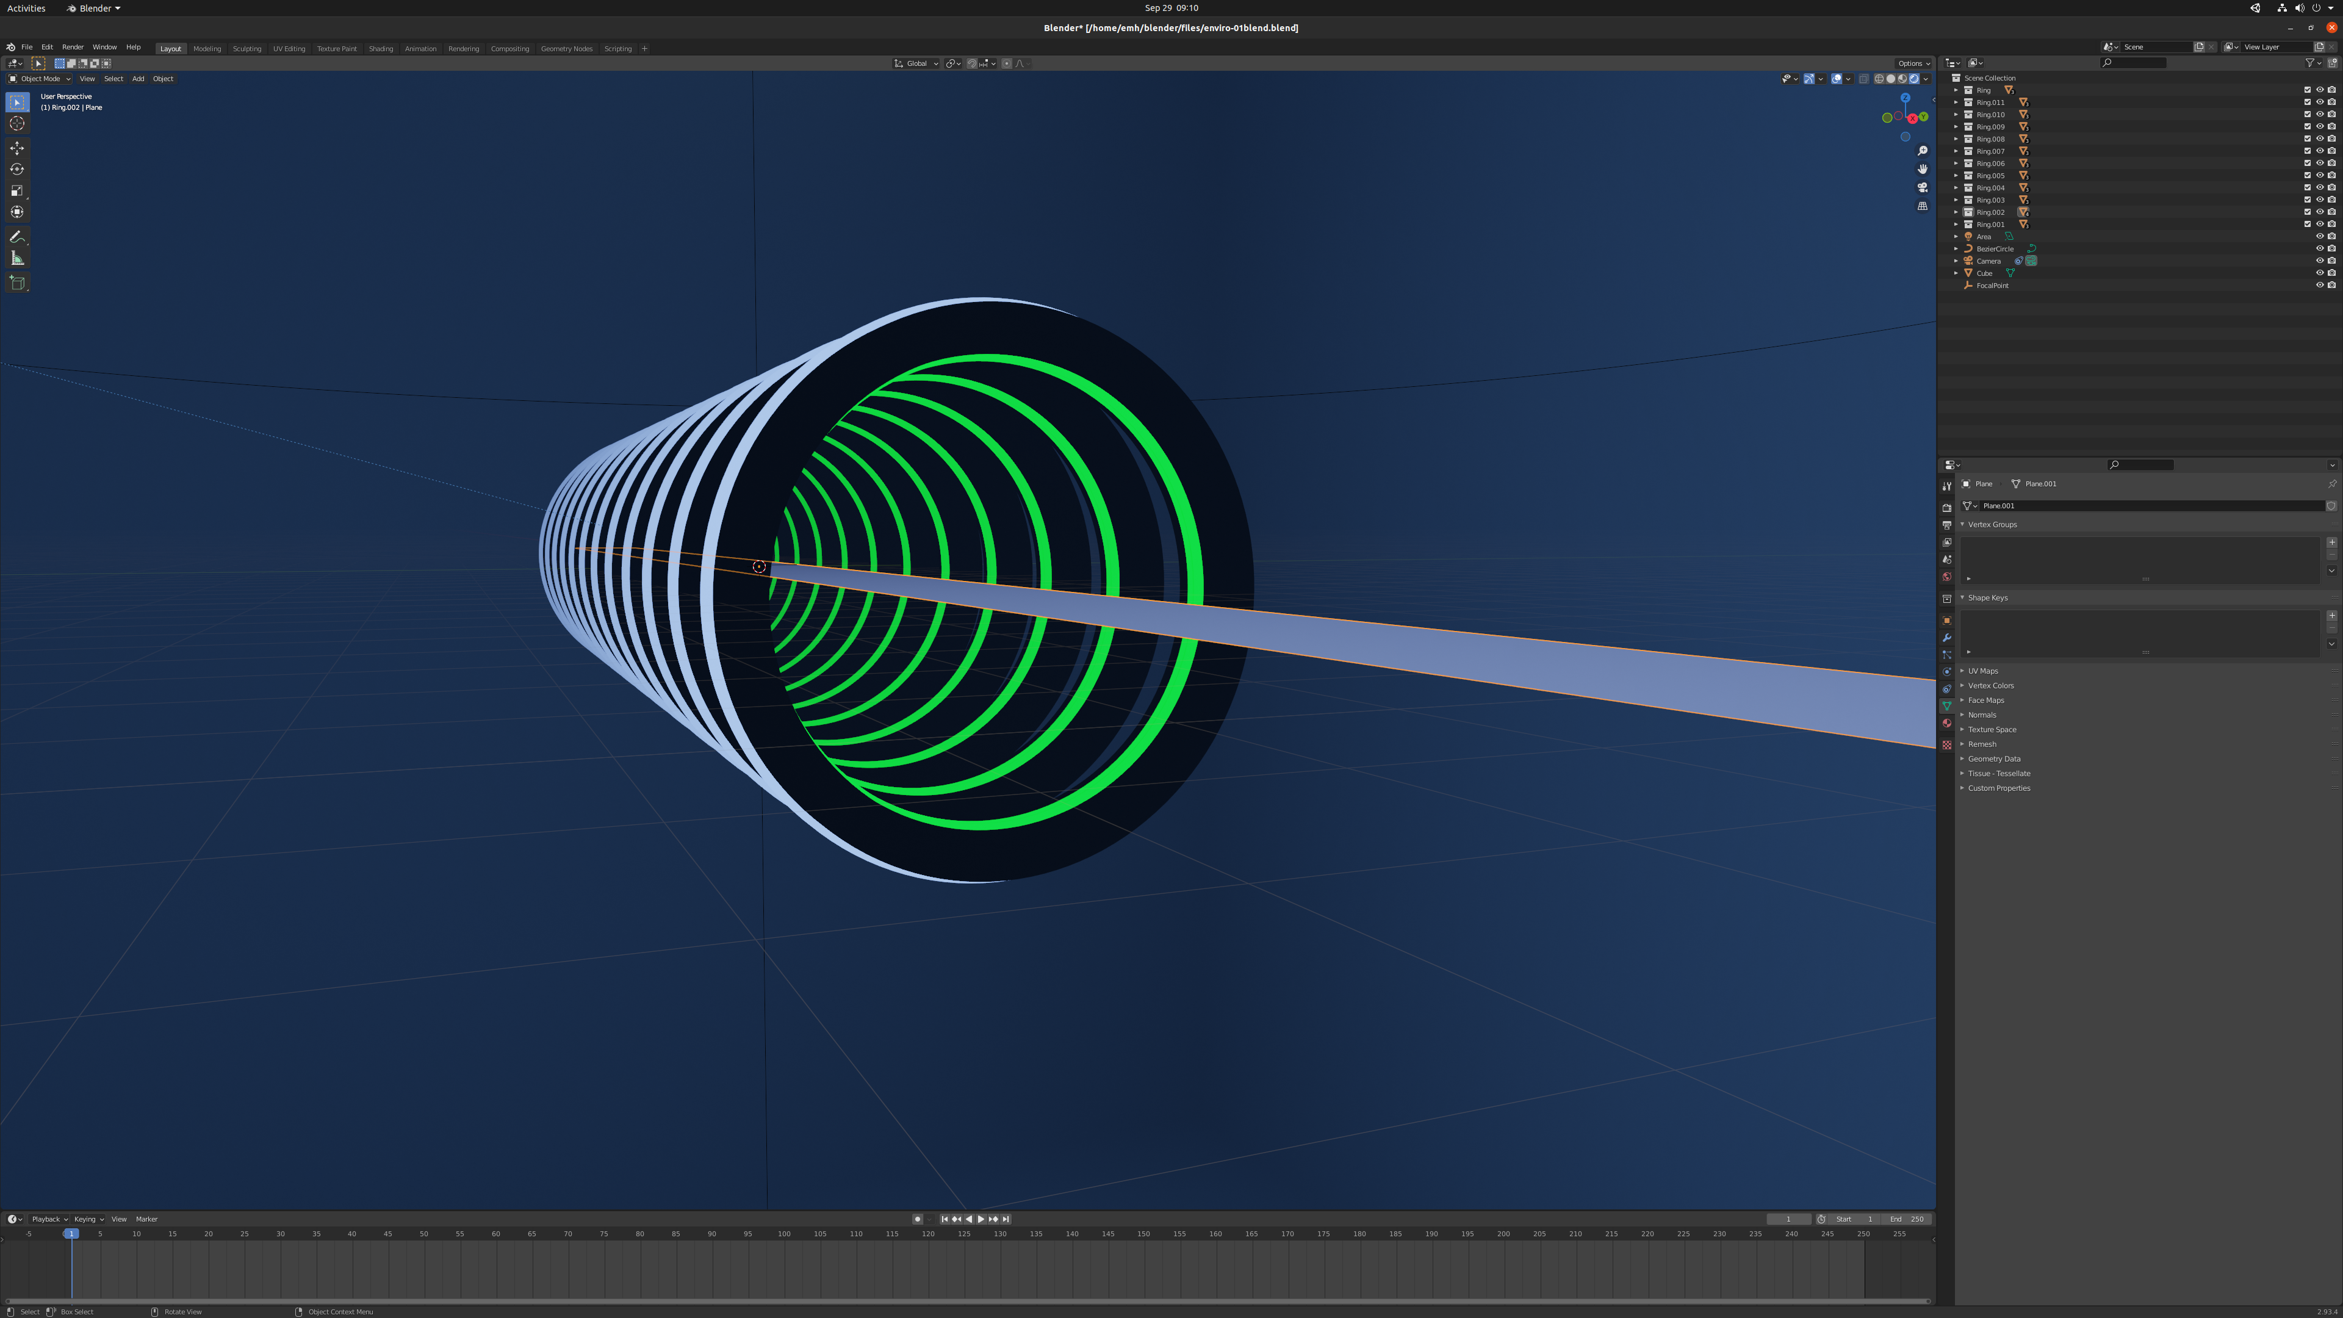Open the Tool settings properties tab
The image size is (2343, 1318).
1946,487
